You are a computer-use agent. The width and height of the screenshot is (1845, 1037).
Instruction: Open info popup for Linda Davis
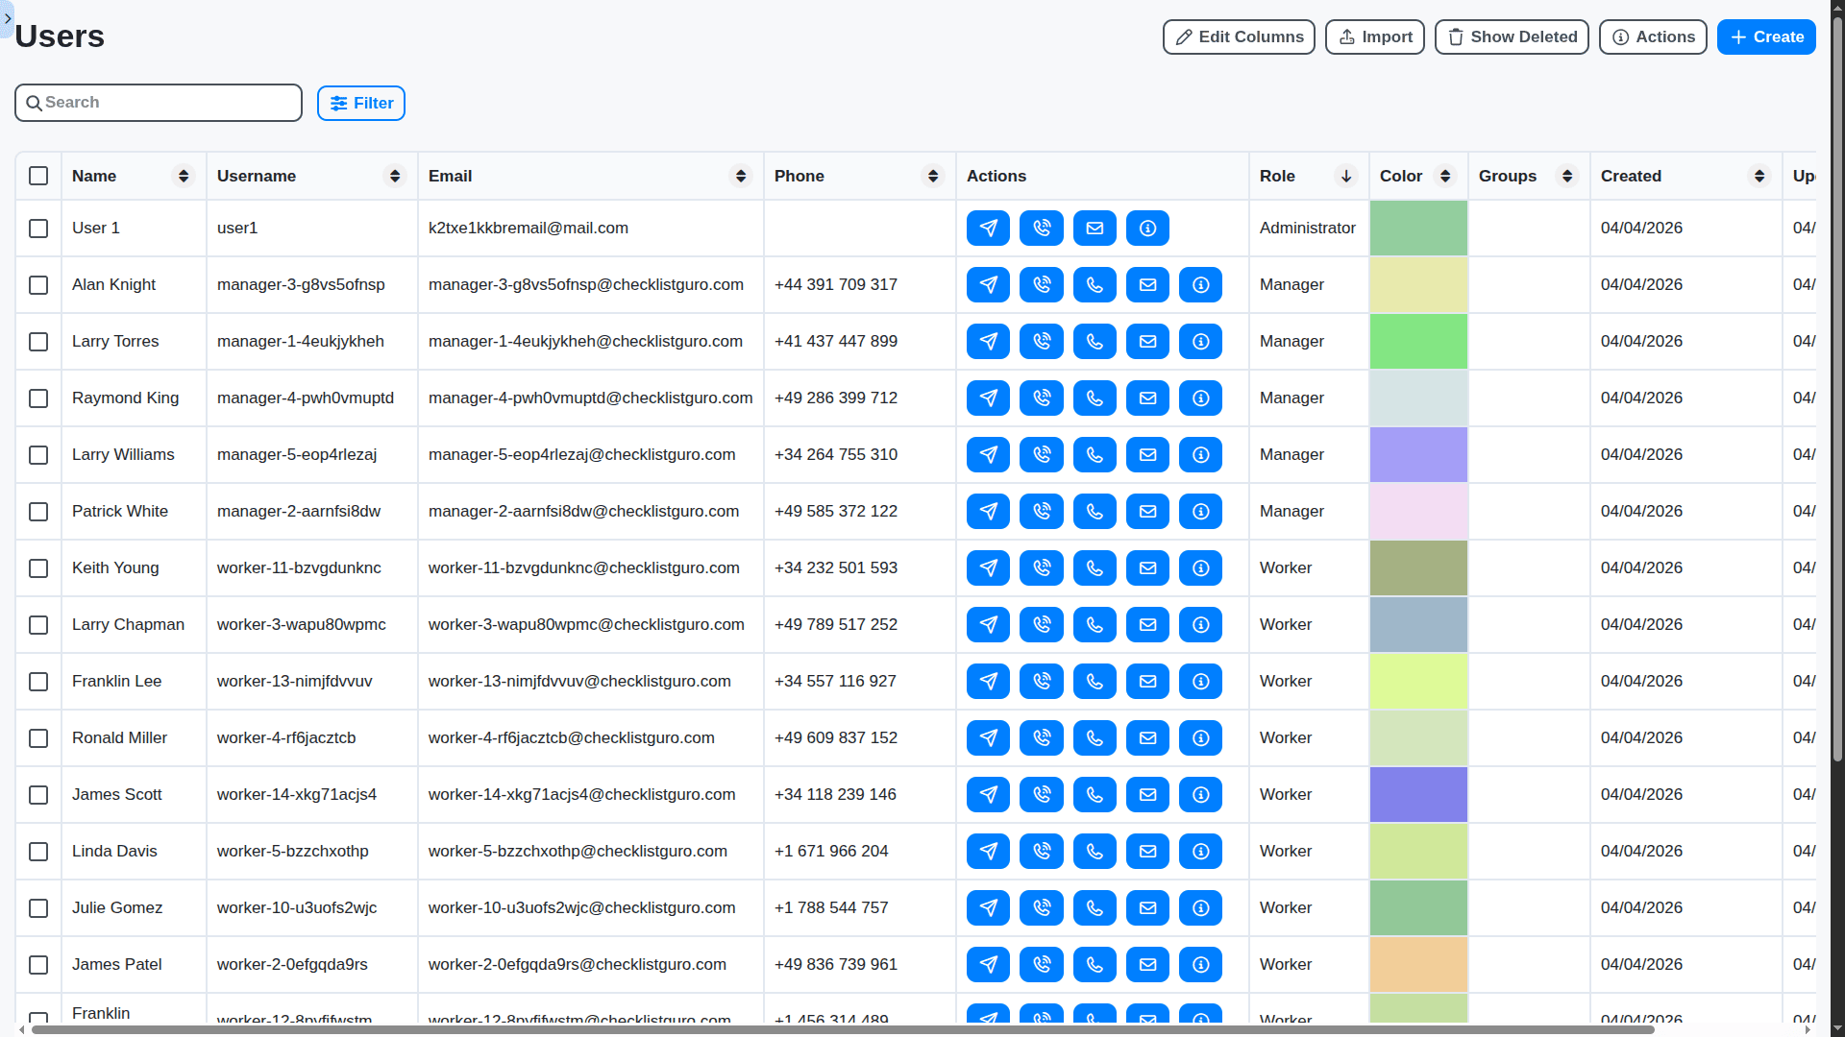[x=1200, y=851]
